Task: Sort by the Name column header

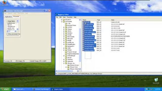Action: (x=89, y=20)
